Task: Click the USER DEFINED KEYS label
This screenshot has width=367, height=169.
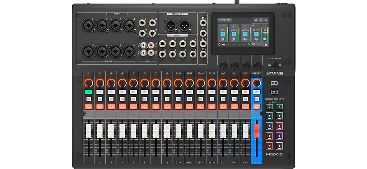Action: tap(274, 99)
